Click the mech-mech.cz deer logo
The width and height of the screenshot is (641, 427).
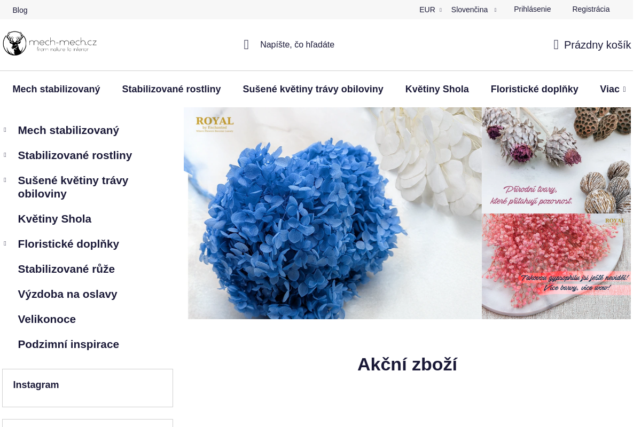[50, 43]
